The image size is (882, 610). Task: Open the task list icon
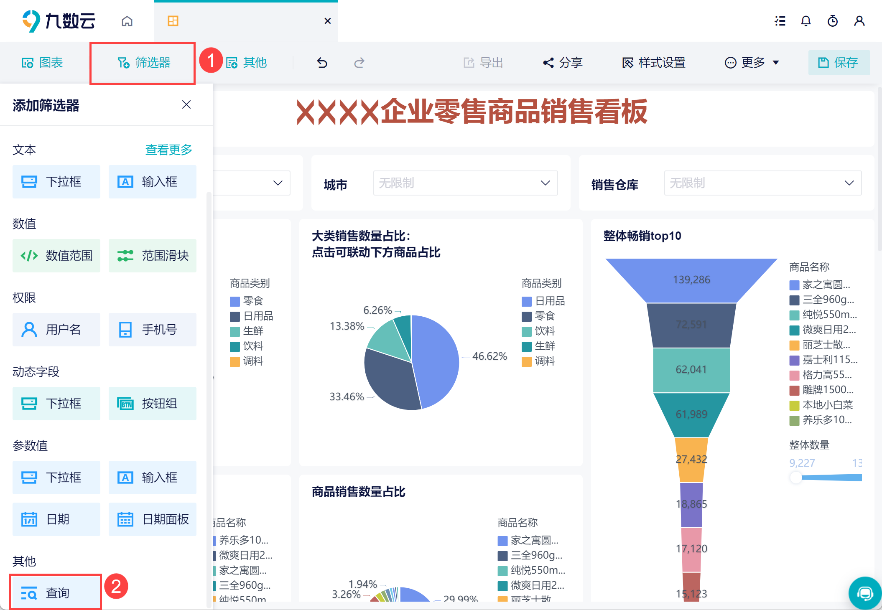click(x=780, y=21)
